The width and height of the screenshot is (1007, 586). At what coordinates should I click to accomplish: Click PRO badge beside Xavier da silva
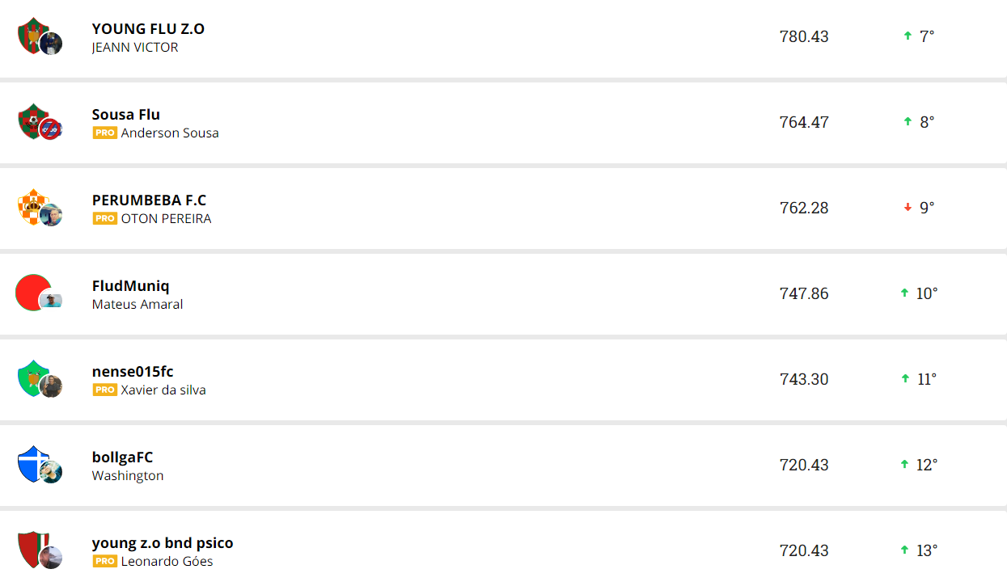tap(104, 390)
